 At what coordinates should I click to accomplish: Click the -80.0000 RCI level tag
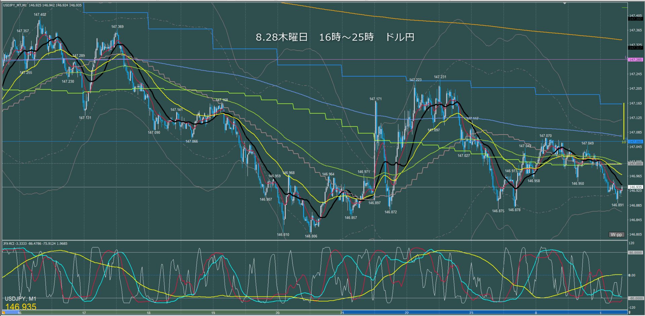click(x=635, y=298)
